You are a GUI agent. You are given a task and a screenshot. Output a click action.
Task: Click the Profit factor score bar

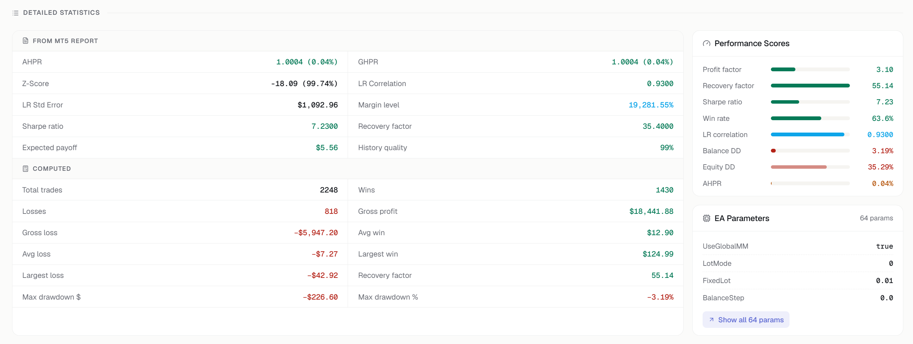click(810, 70)
